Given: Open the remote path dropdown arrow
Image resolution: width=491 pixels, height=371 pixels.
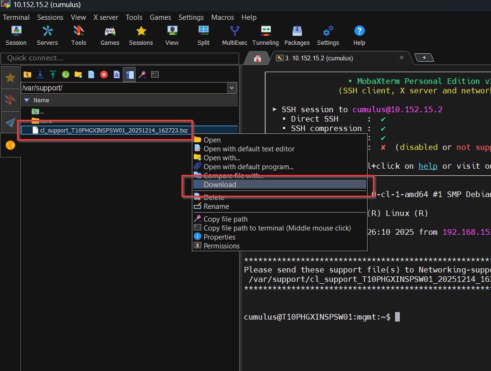Looking at the screenshot, I should pos(232,88).
